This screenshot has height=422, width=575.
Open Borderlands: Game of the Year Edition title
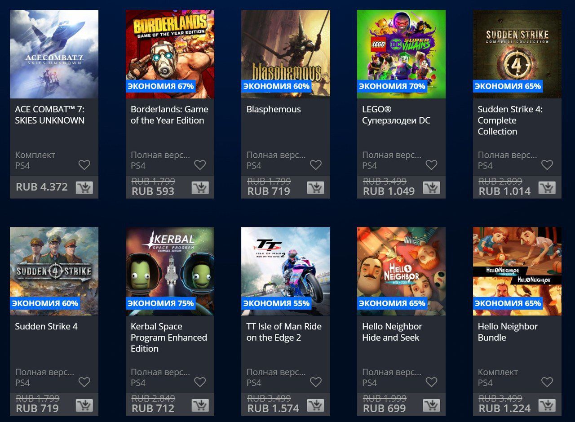pos(169,115)
